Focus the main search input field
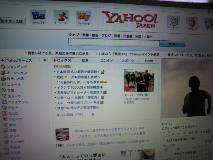The height and width of the screenshot is (160, 213). 114,42
